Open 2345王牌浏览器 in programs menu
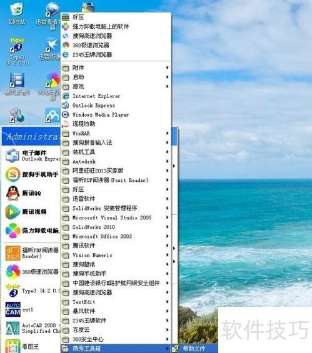Image resolution: width=312 pixels, height=353 pixels. click(116, 55)
